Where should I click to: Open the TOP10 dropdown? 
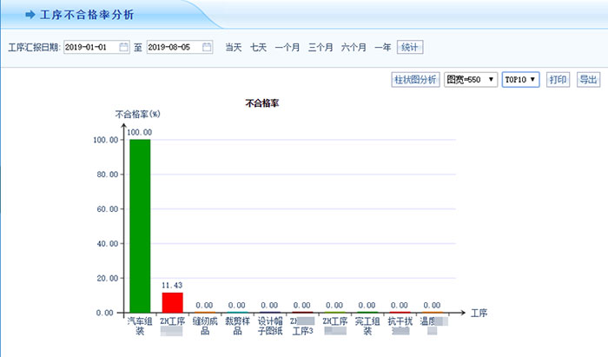click(x=521, y=80)
